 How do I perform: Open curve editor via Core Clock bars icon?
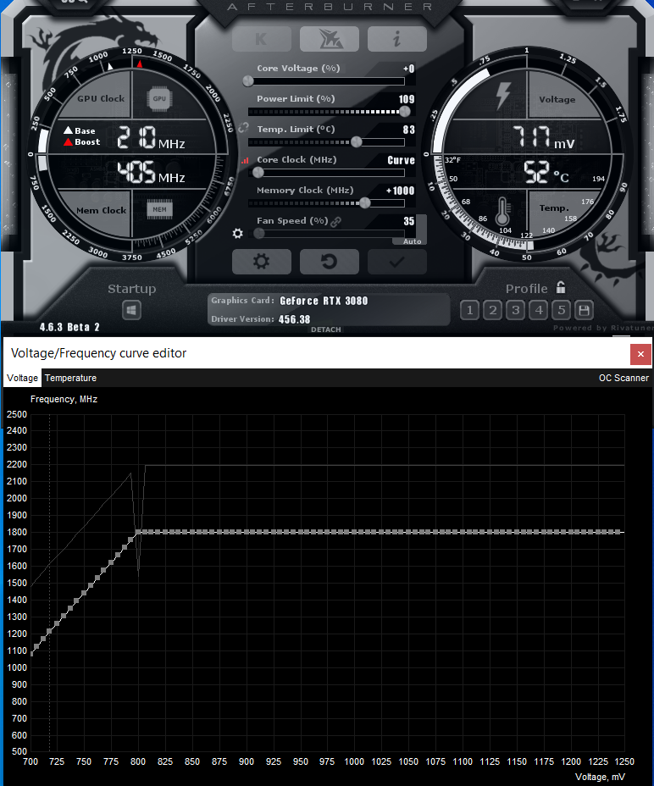point(245,161)
